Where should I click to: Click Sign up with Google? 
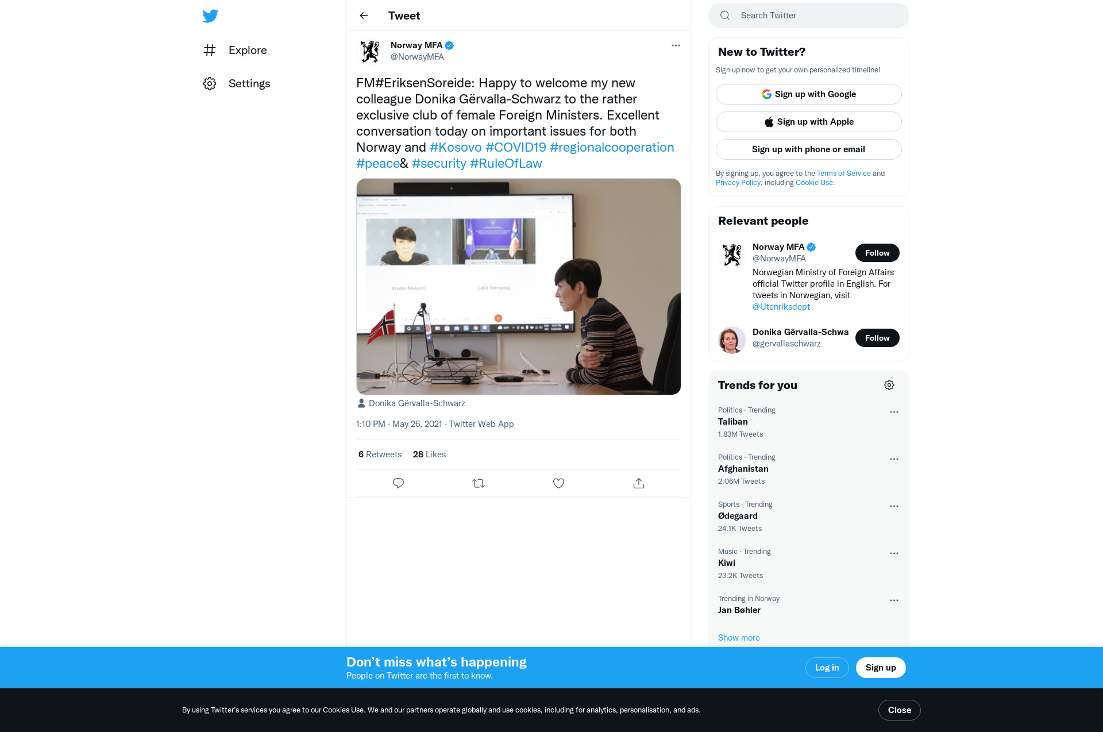click(x=809, y=94)
